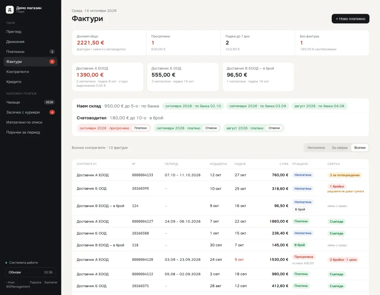Navigate to Кредити in the sidebar
The width and height of the screenshot is (380, 295).
[x=30, y=81]
